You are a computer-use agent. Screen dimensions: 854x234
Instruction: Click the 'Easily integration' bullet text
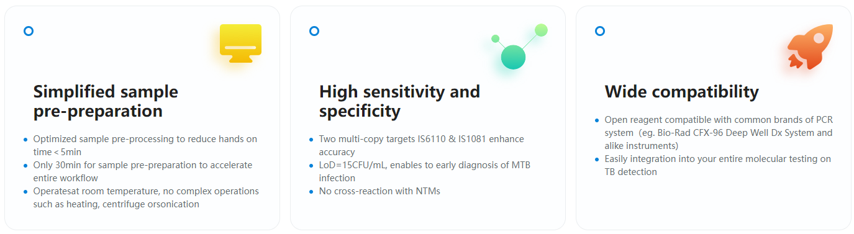click(718, 165)
